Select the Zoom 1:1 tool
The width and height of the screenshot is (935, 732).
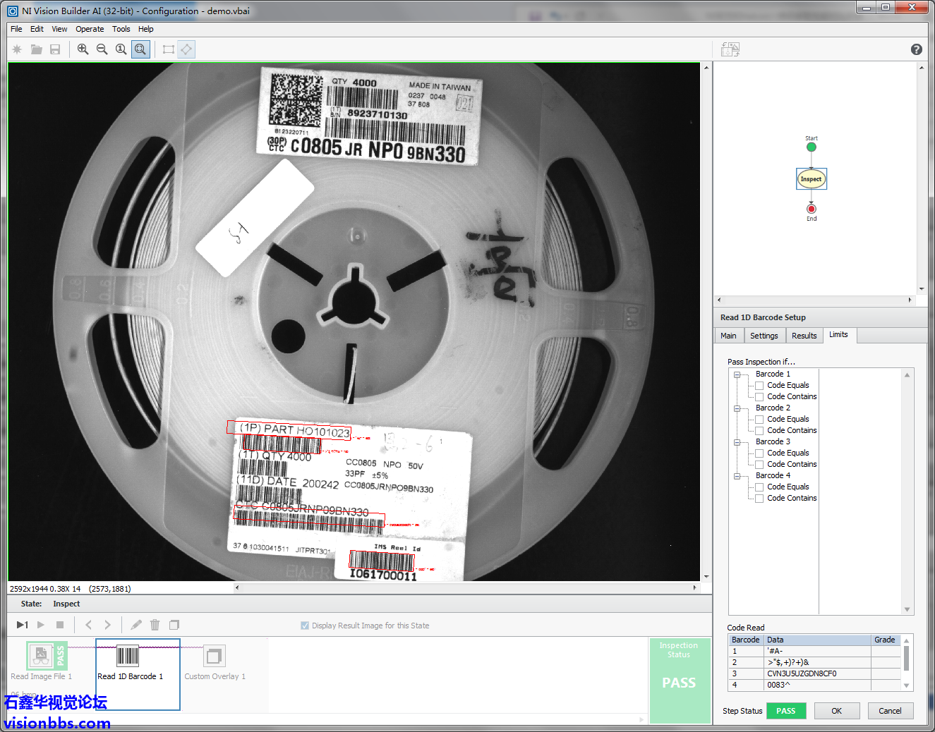[121, 49]
